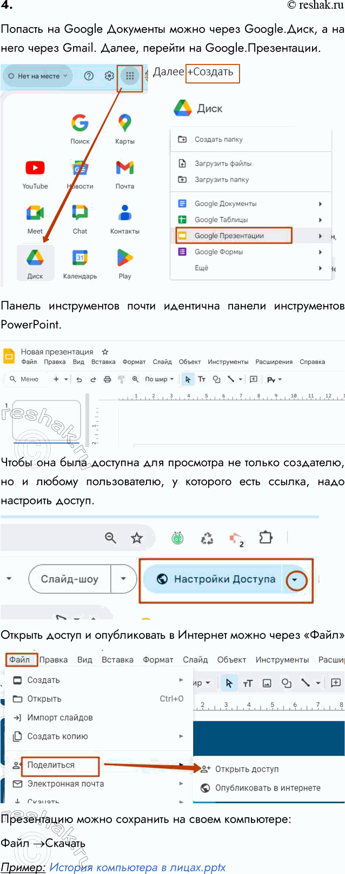Open the Google apps grid icon
Image resolution: width=345 pixels, height=874 pixels.
click(130, 76)
